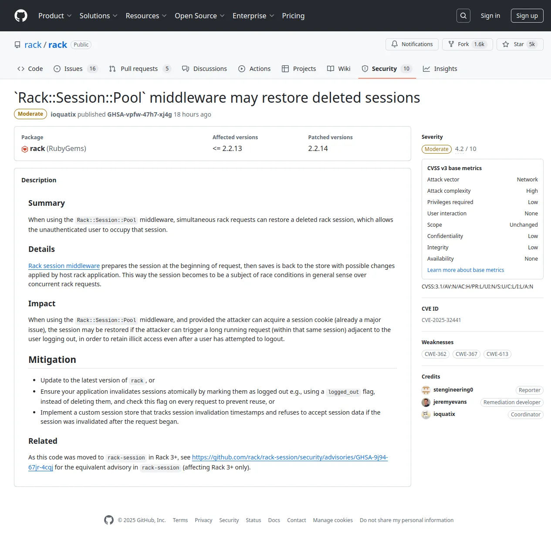Viewport: 551px width, 543px height.
Task: Open the GitHub homepage logo
Action: coord(21,16)
